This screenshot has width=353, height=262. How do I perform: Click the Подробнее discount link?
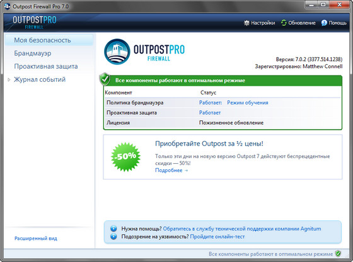coord(171,170)
